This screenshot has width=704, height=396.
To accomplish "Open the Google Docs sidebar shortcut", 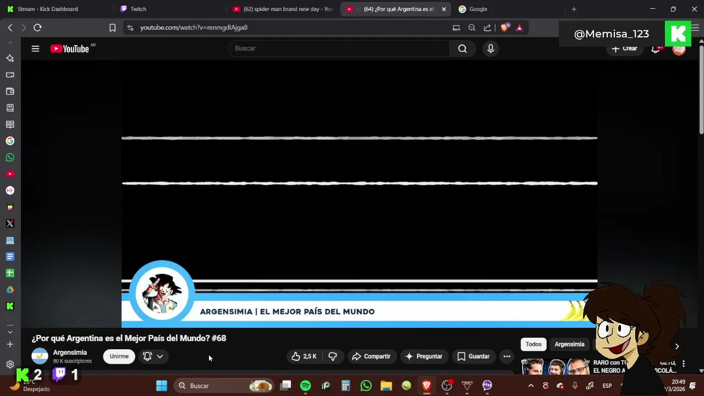I will coord(10,256).
